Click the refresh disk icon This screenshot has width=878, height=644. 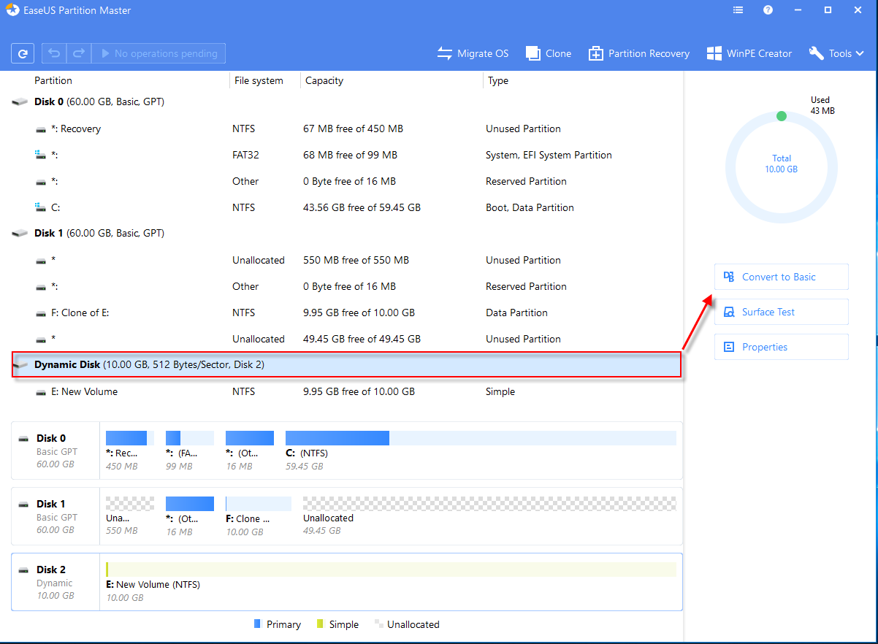(23, 53)
